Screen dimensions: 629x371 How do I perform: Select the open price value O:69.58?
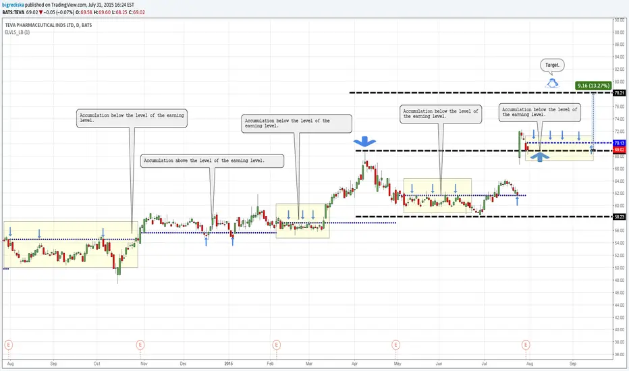pyautogui.click(x=84, y=12)
